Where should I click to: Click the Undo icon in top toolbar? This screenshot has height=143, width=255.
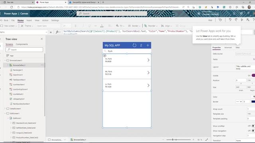point(230,20)
